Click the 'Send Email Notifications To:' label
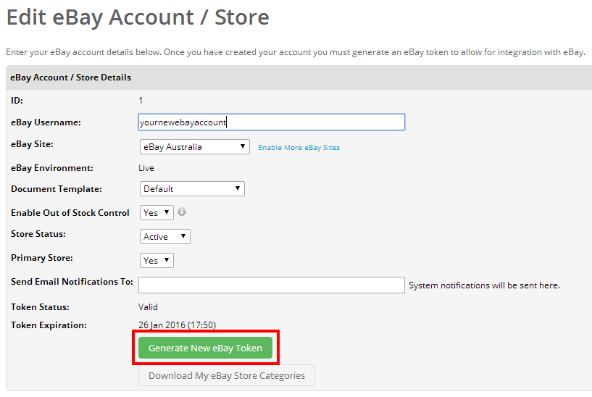592x397 pixels. pos(72,282)
